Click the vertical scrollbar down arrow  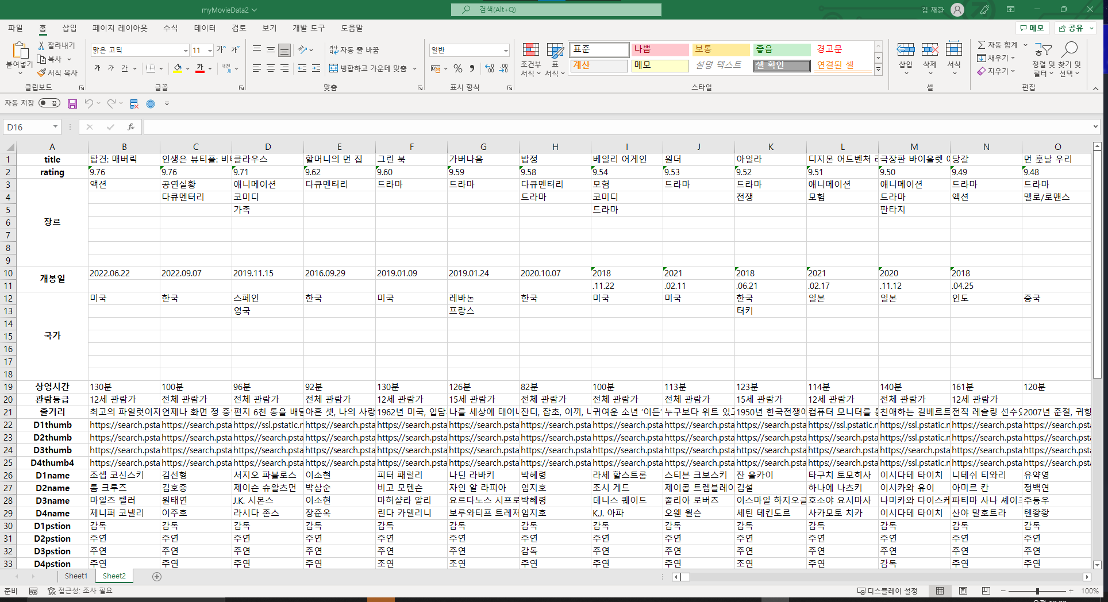[x=1097, y=565]
